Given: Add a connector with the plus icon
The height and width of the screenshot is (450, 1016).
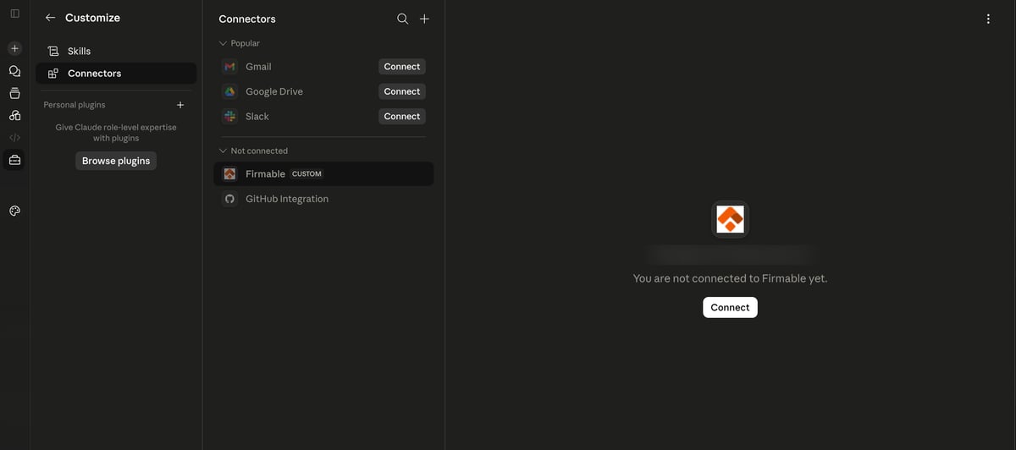Looking at the screenshot, I should coord(425,19).
